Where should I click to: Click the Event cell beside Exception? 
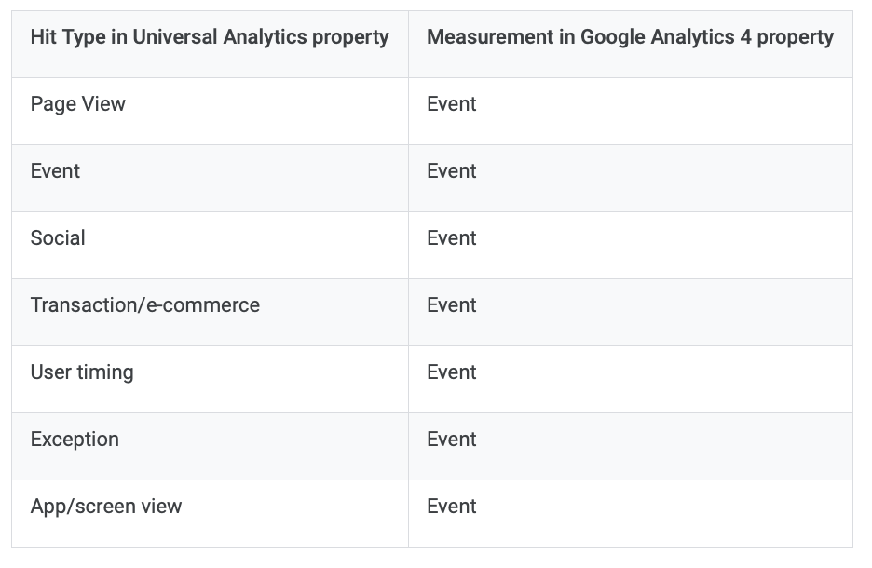click(x=630, y=447)
